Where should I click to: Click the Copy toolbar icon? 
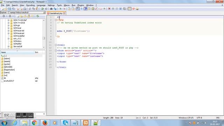[34, 9]
